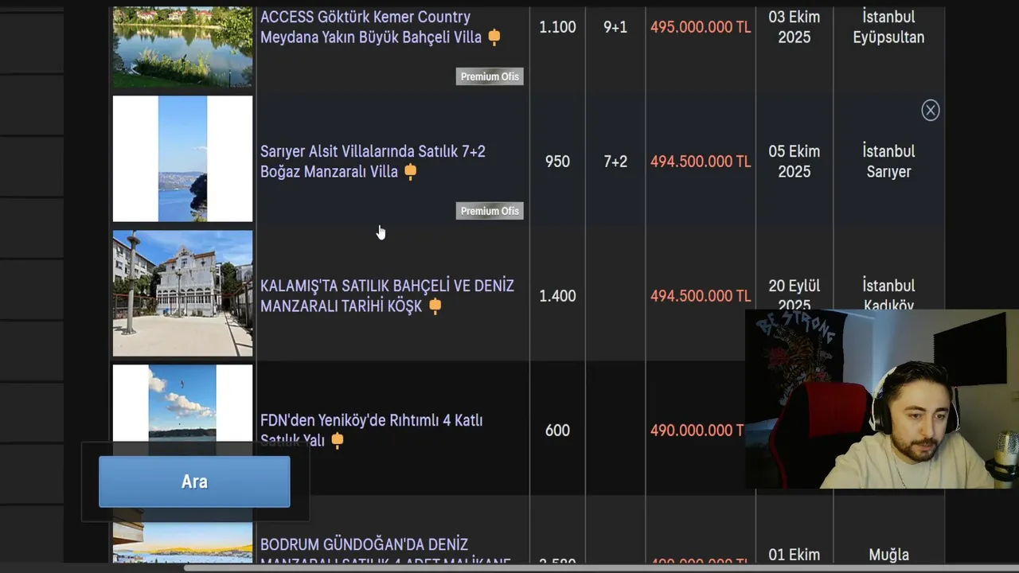This screenshot has height=573, width=1019.
Task: Click the 01 Ekim date in Bodrum row
Action: (x=795, y=555)
